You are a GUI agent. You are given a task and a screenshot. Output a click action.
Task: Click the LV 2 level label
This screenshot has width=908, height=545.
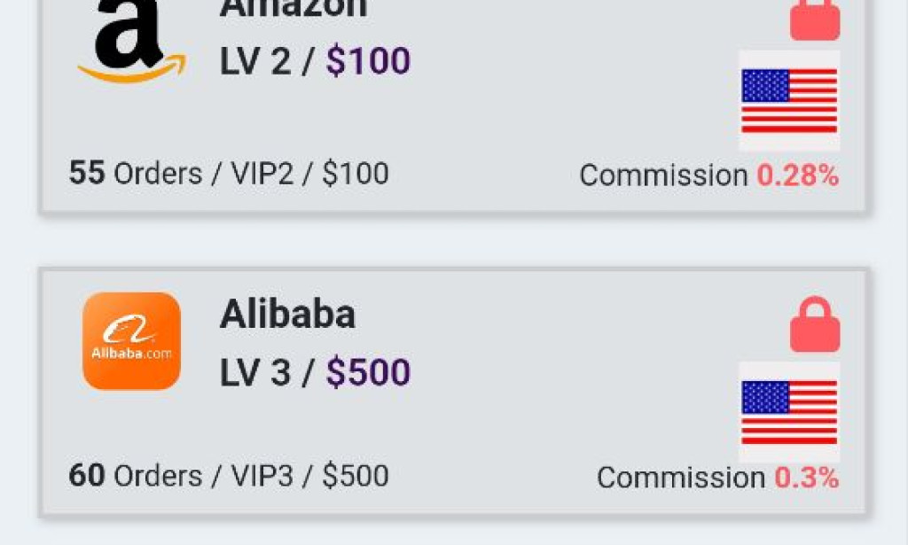click(x=254, y=61)
